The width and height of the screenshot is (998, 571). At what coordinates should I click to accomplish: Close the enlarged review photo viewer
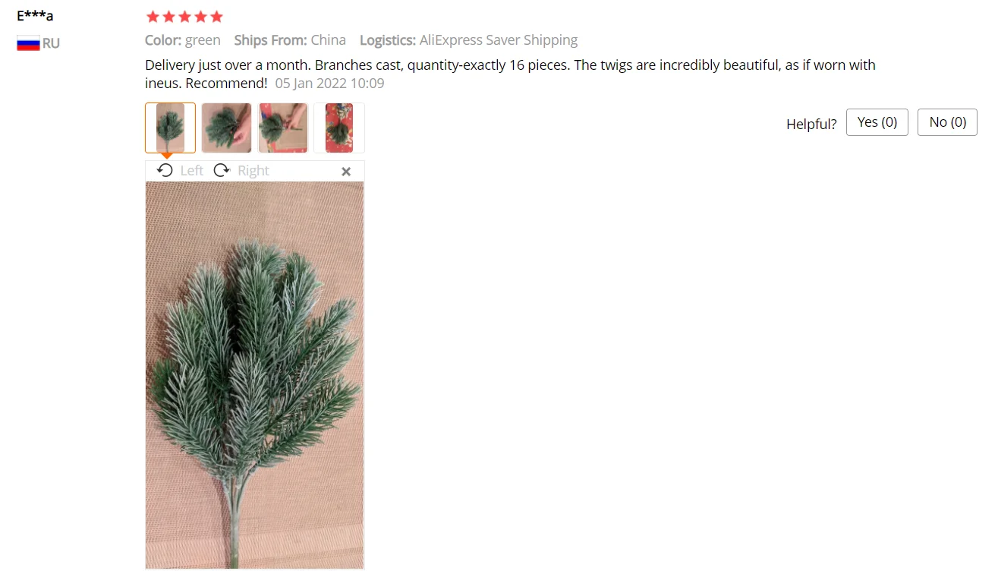tap(346, 172)
